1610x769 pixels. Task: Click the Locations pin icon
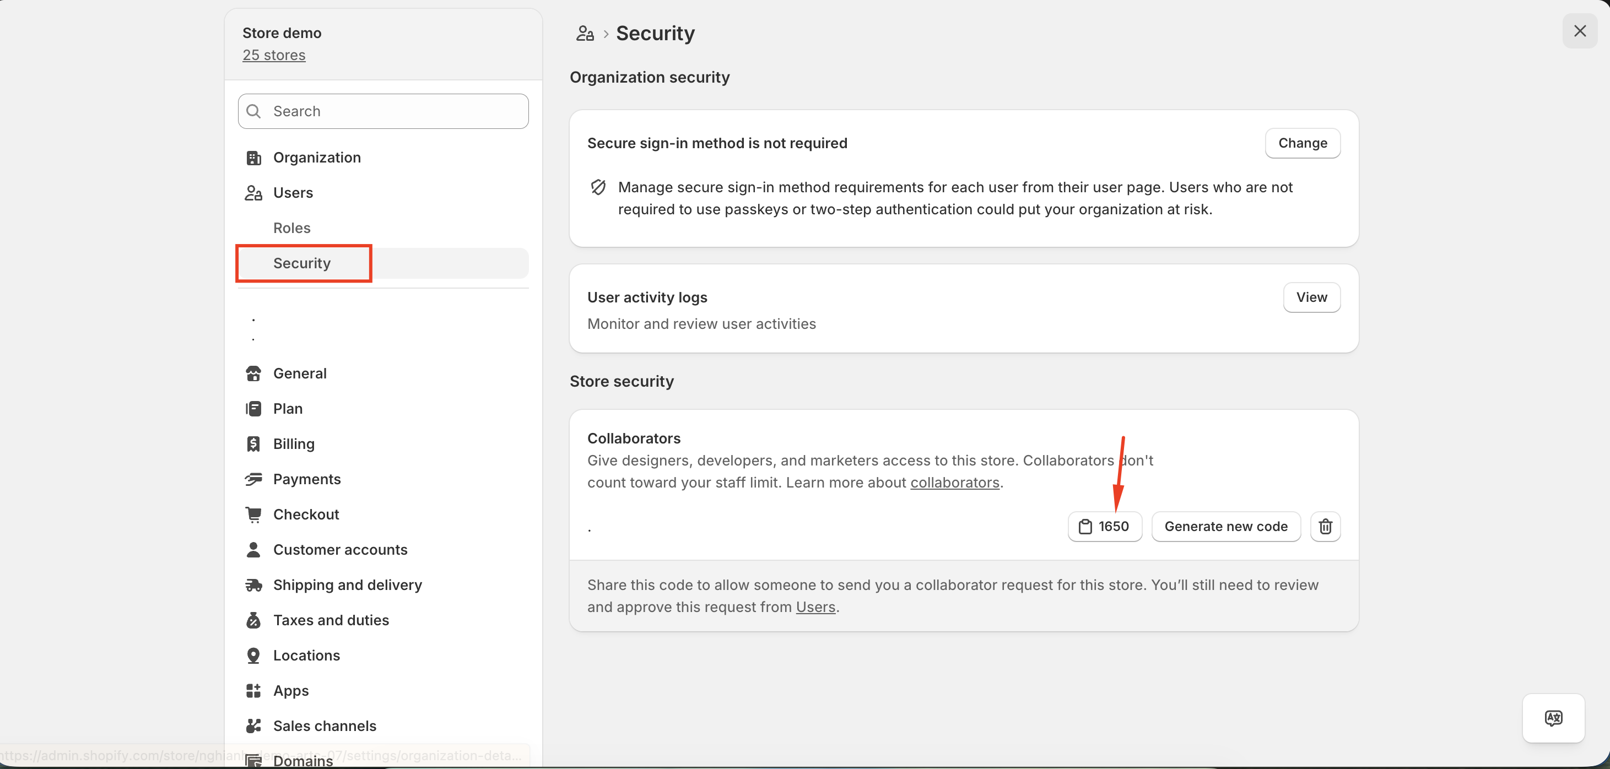[x=253, y=656]
